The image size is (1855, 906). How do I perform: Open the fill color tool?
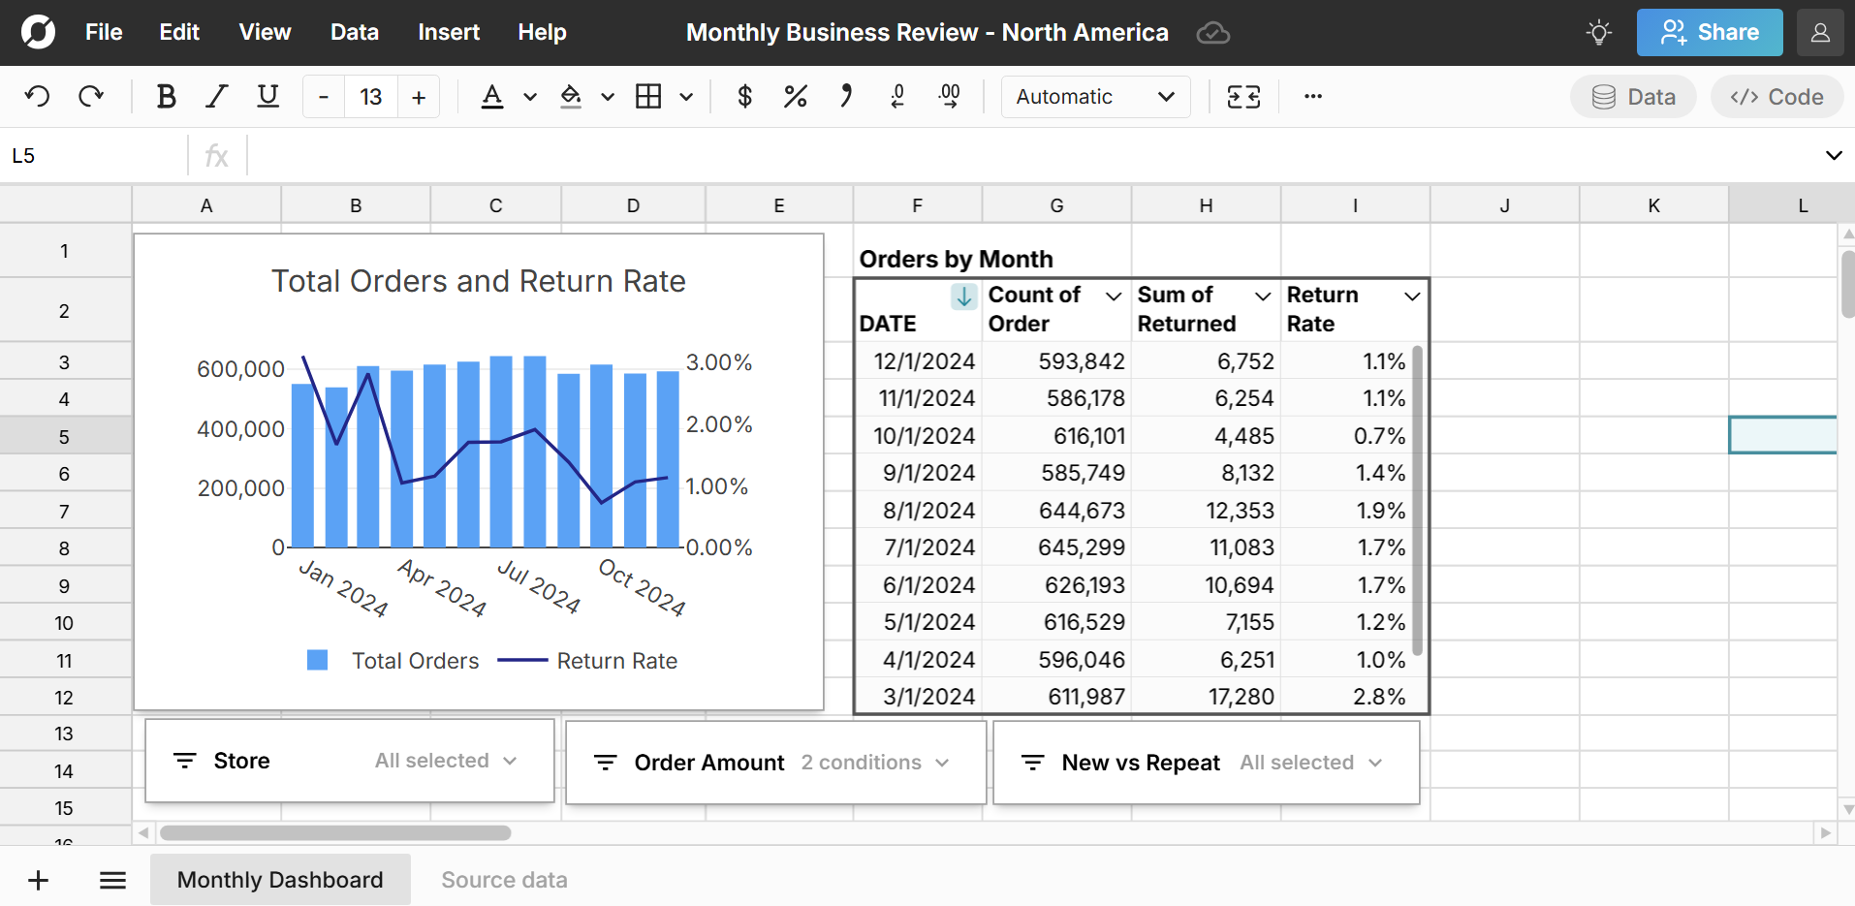pos(571,97)
